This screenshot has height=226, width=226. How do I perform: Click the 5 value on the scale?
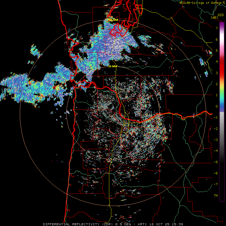pyautogui.click(x=217, y=50)
